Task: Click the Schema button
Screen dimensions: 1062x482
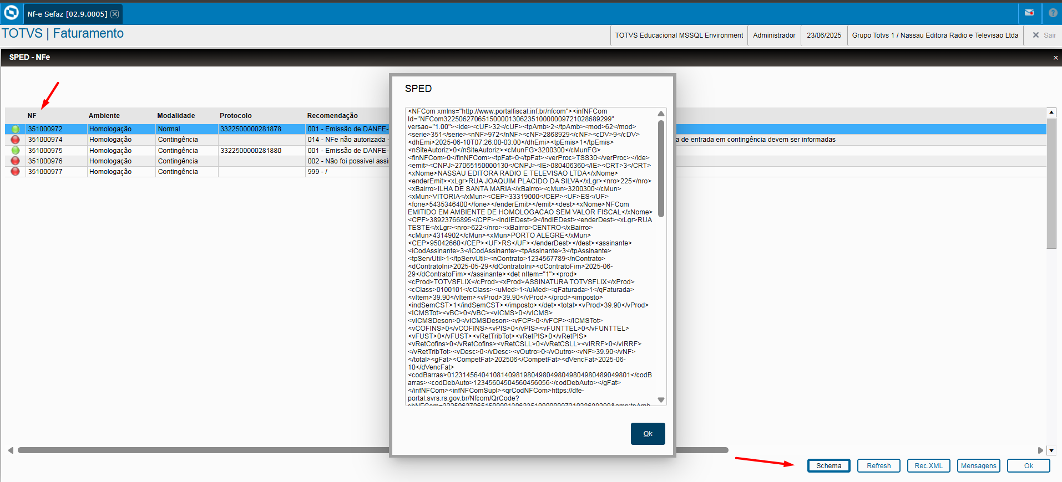Action: (828, 466)
